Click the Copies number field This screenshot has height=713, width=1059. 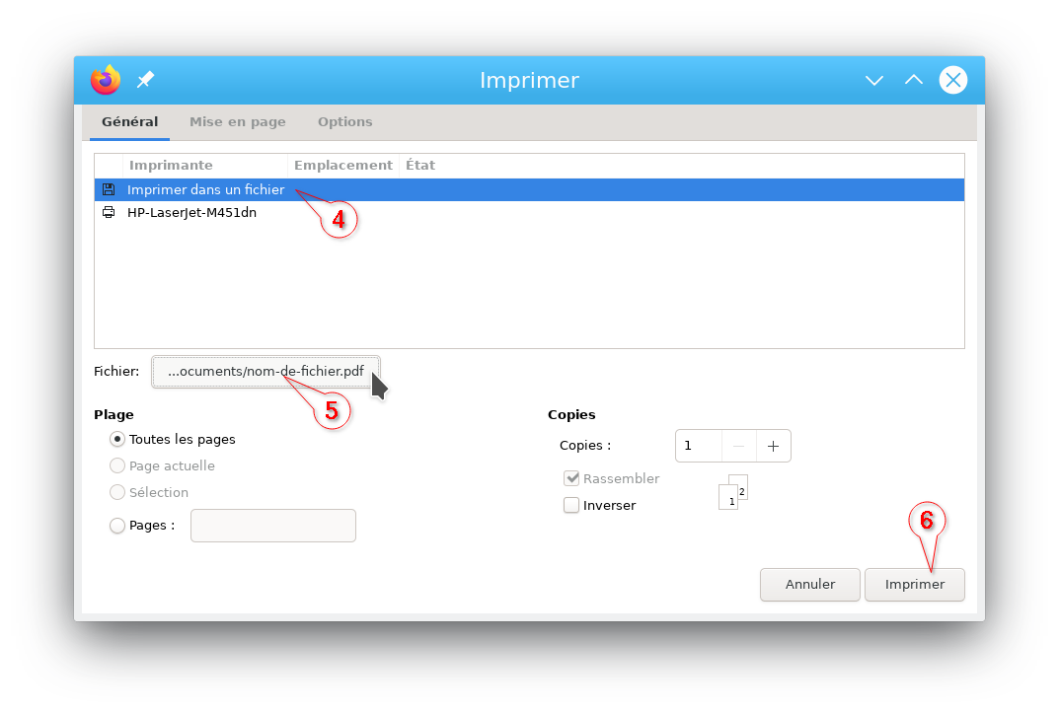(x=699, y=446)
